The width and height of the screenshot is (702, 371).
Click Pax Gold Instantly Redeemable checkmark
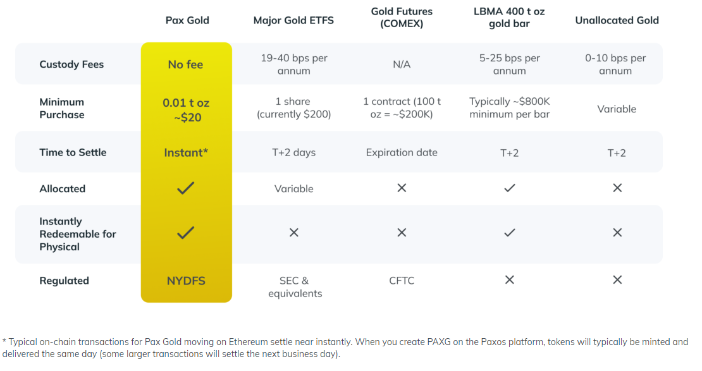coord(185,233)
